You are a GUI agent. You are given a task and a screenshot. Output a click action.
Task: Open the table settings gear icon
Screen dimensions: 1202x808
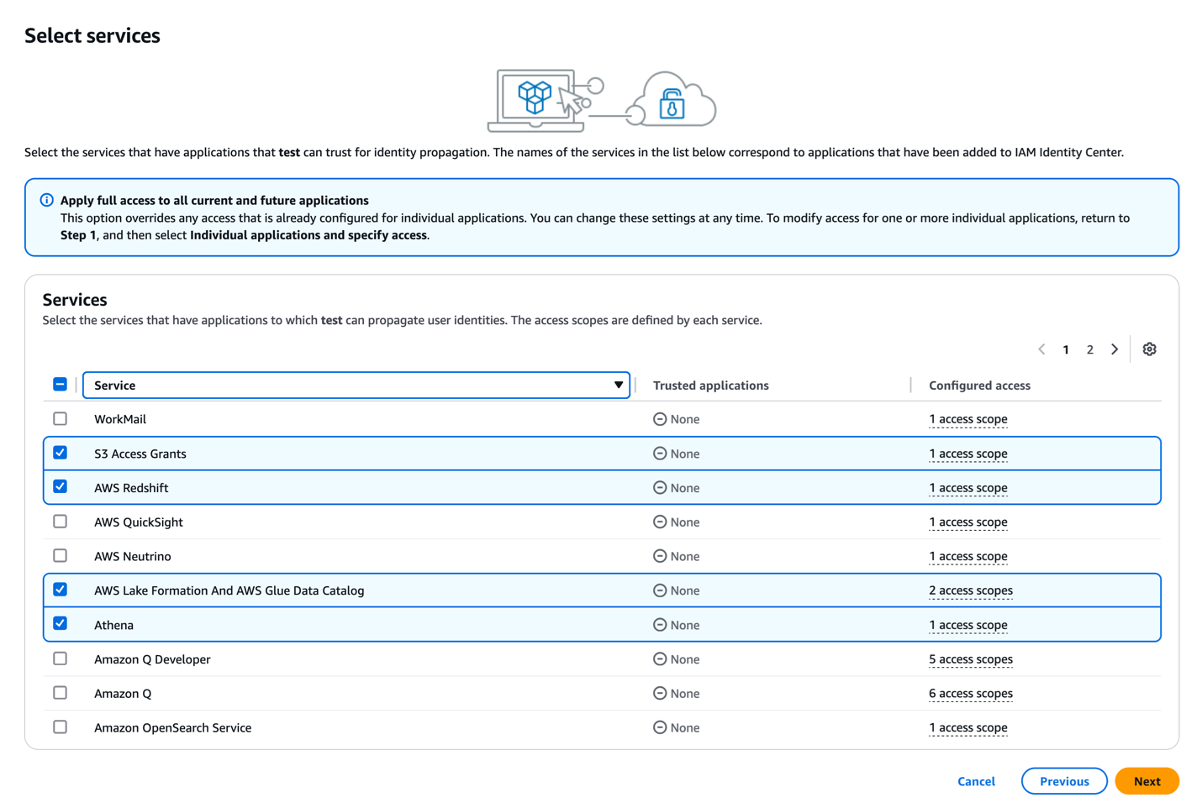point(1149,349)
